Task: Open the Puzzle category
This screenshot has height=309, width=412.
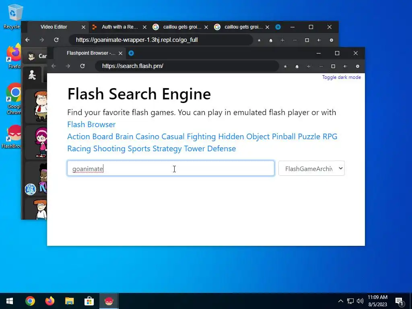Action: pos(309,137)
